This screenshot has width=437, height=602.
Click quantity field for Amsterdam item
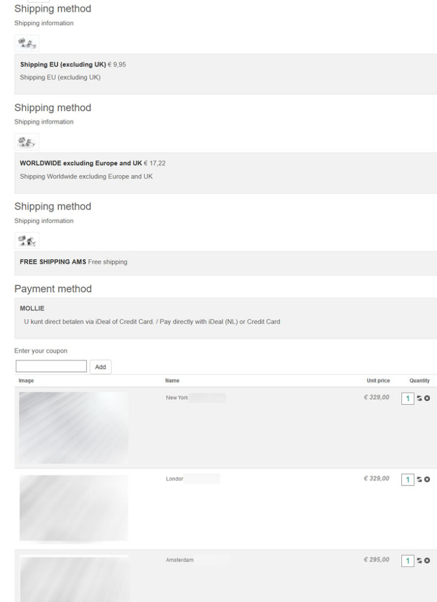tap(408, 560)
